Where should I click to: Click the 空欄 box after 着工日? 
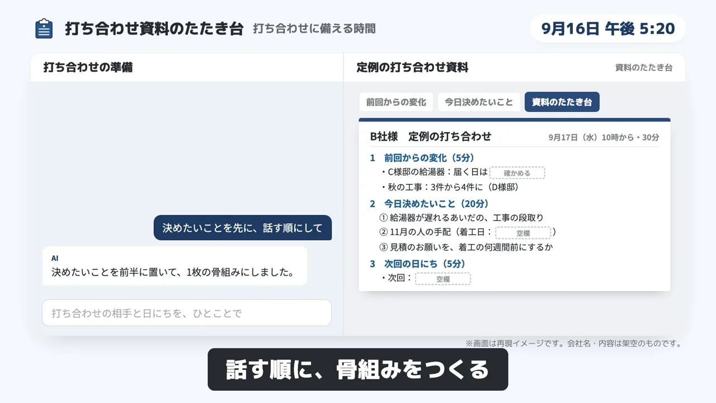[x=523, y=233]
